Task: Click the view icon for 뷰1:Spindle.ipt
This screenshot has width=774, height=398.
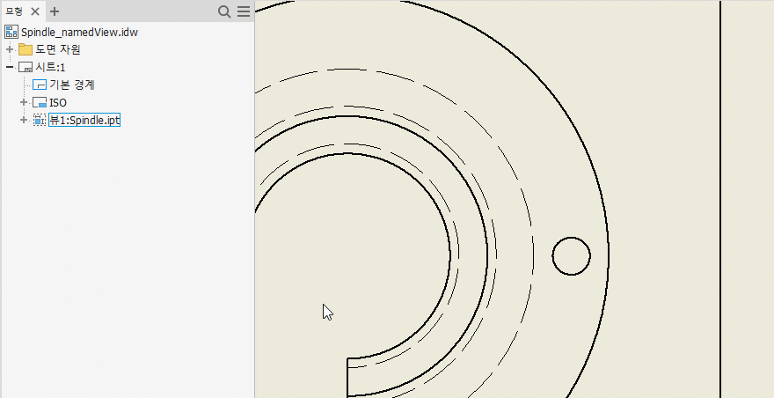Action: (40, 120)
